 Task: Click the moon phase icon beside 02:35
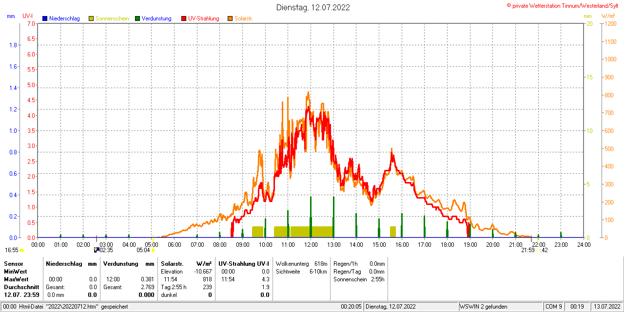click(97, 250)
